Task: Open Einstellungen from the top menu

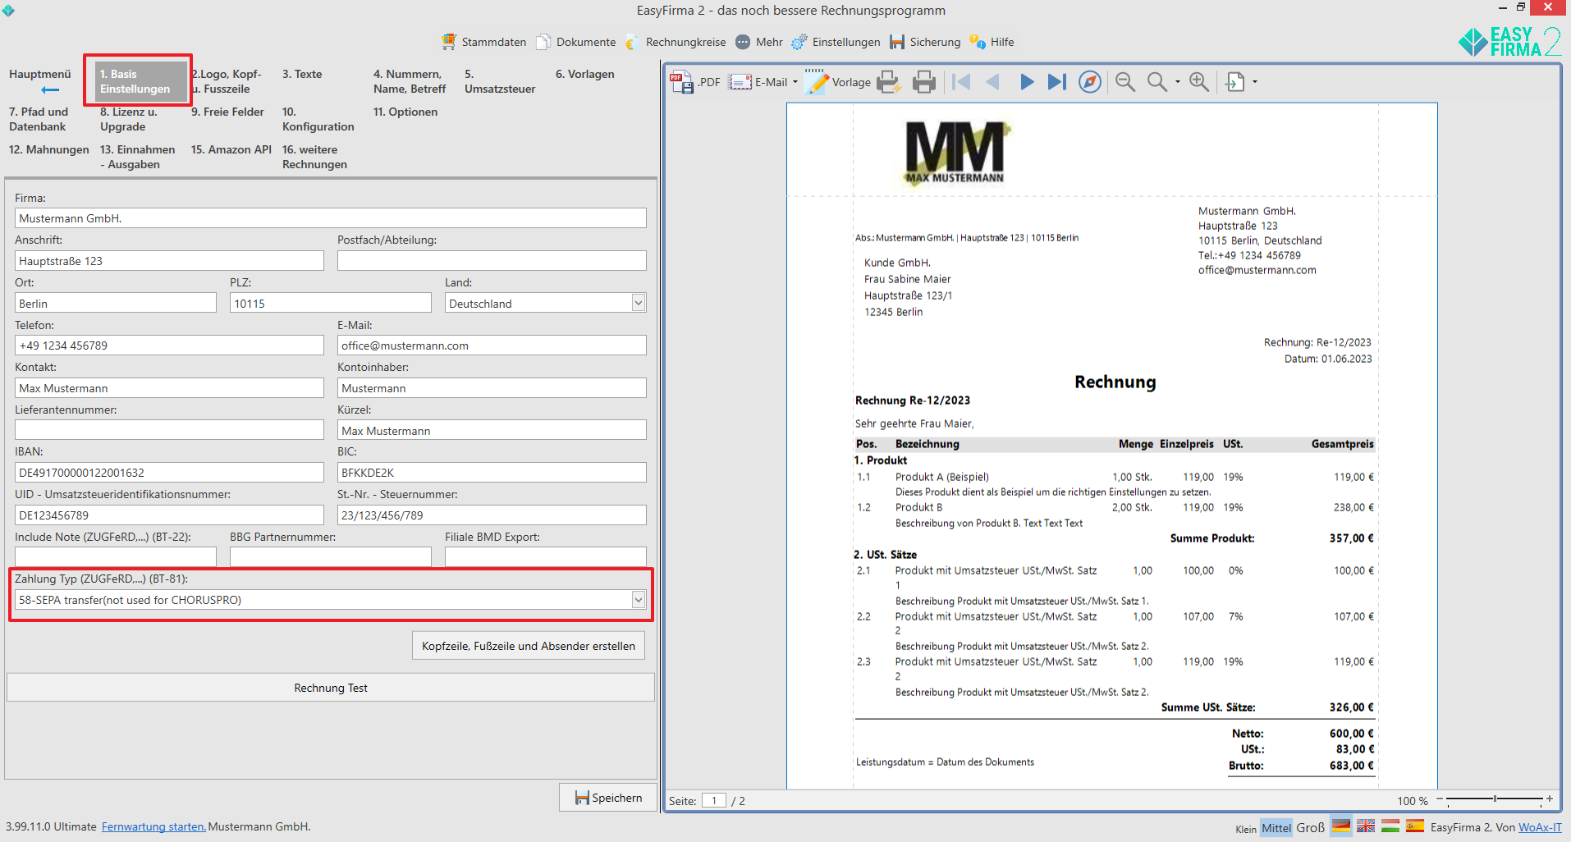Action: tap(836, 42)
